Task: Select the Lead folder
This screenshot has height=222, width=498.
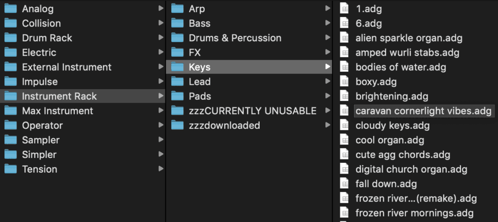Action: pyautogui.click(x=249, y=82)
